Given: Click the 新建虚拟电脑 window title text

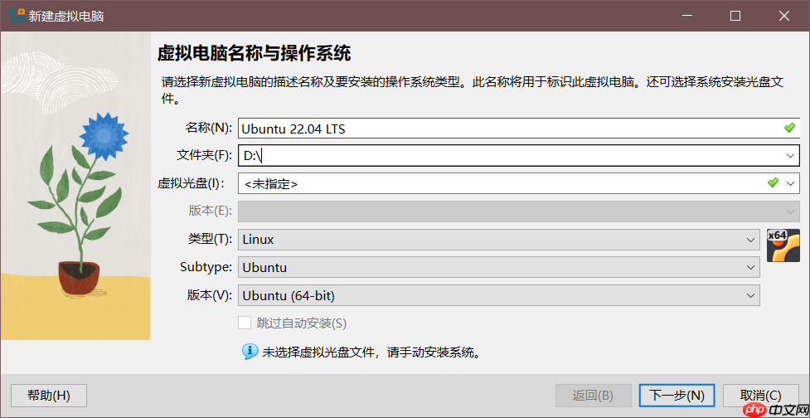Looking at the screenshot, I should pyautogui.click(x=66, y=16).
